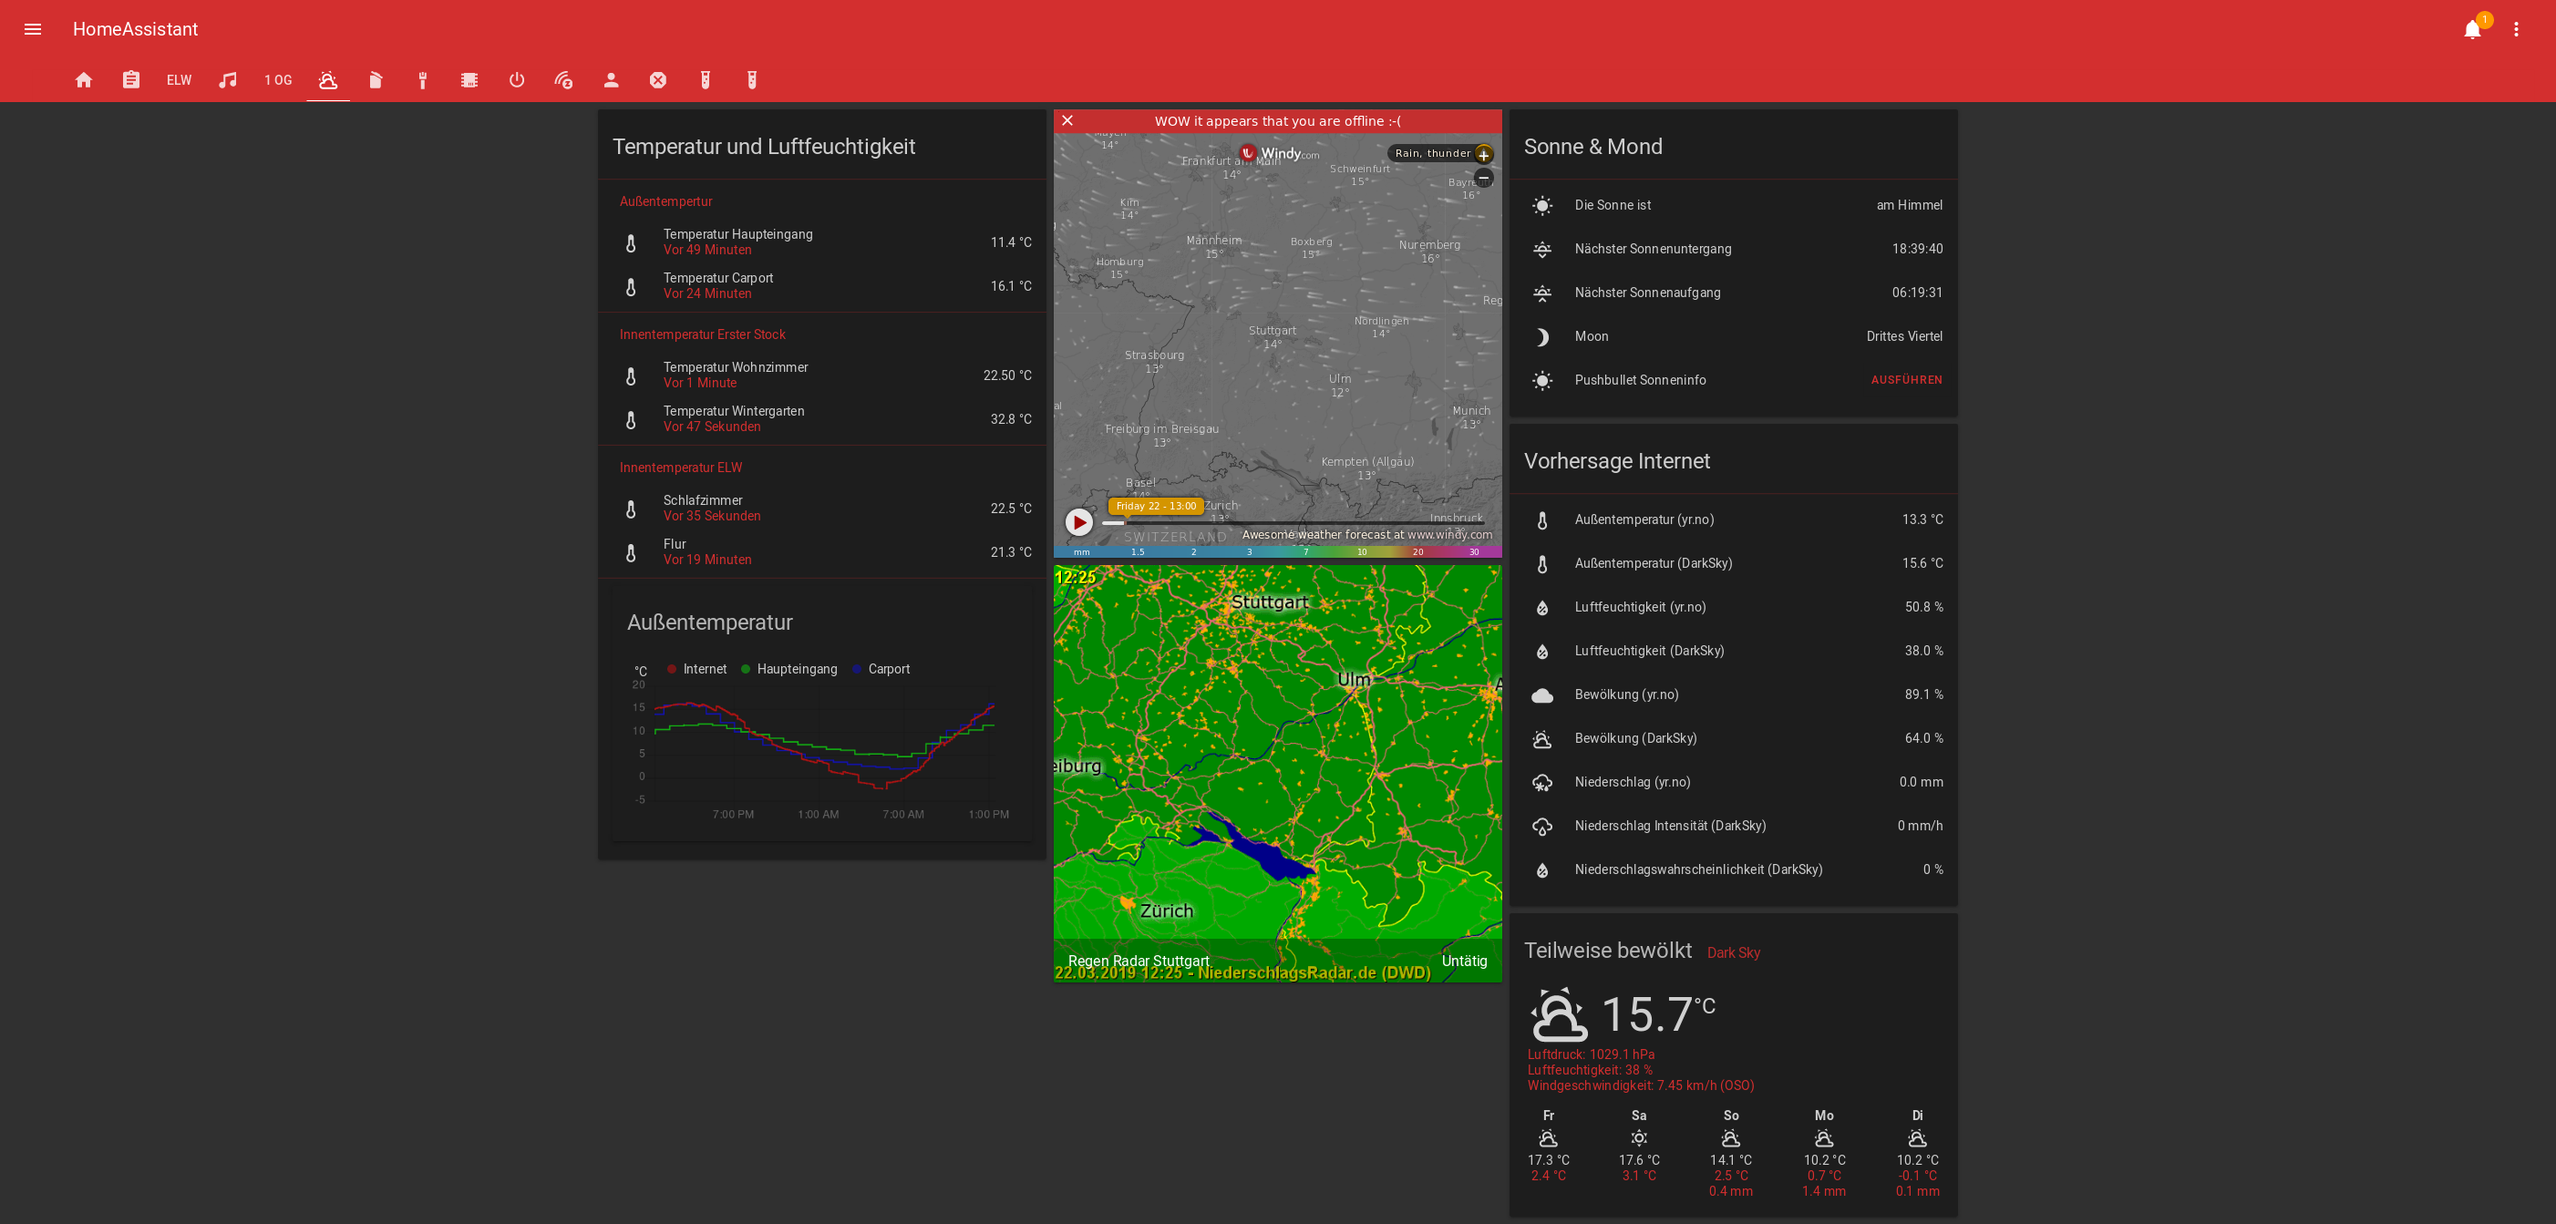Select the Z-Wave icon tab
This screenshot has height=1224, width=2556.
(x=562, y=80)
